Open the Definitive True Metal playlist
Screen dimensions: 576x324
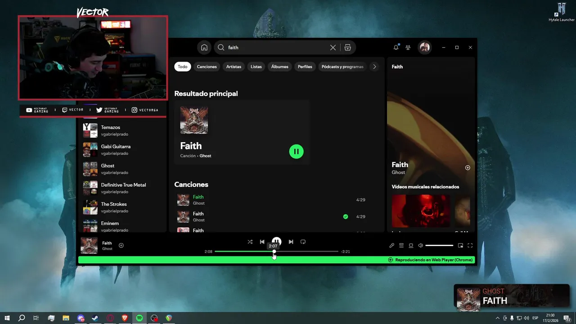[x=122, y=188]
